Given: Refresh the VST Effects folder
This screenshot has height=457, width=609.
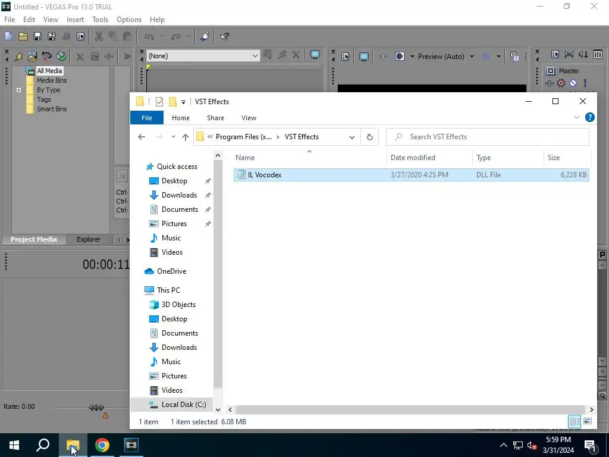Looking at the screenshot, I should (370, 137).
